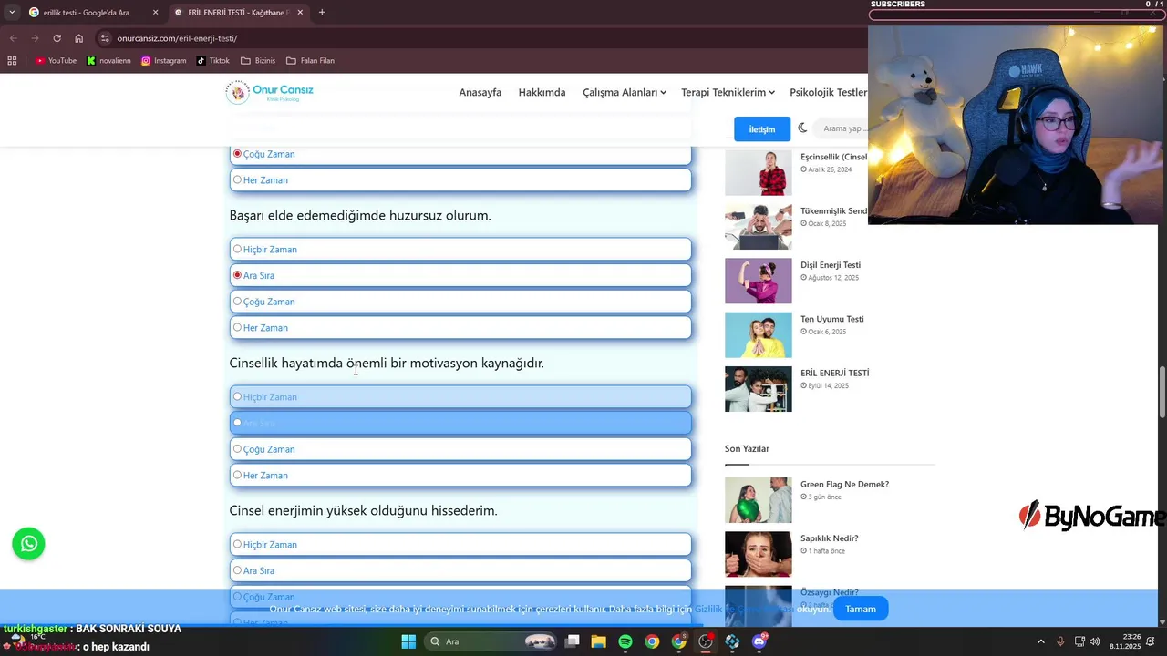The image size is (1167, 656).
Task: Open Windows Start menu
Action: pos(408,641)
